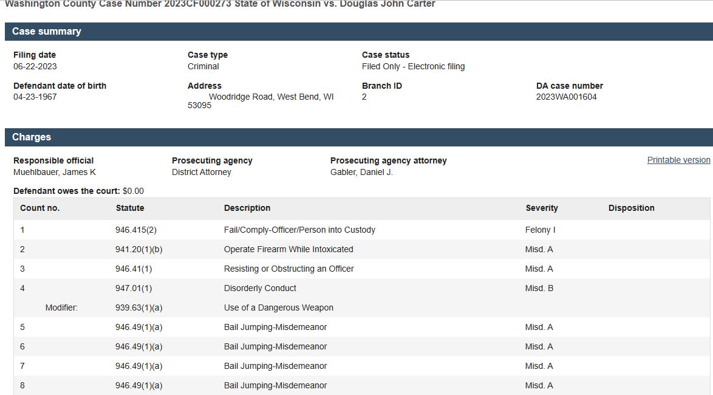Screen dimensions: 713x395
Task: Select the Statute column header
Action: [x=130, y=208]
